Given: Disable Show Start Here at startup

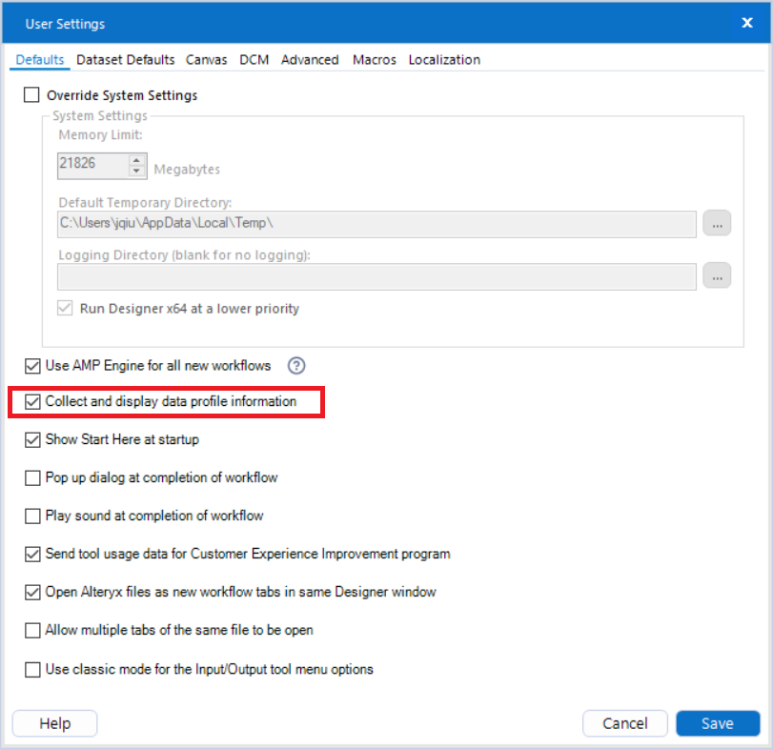Looking at the screenshot, I should tap(31, 439).
